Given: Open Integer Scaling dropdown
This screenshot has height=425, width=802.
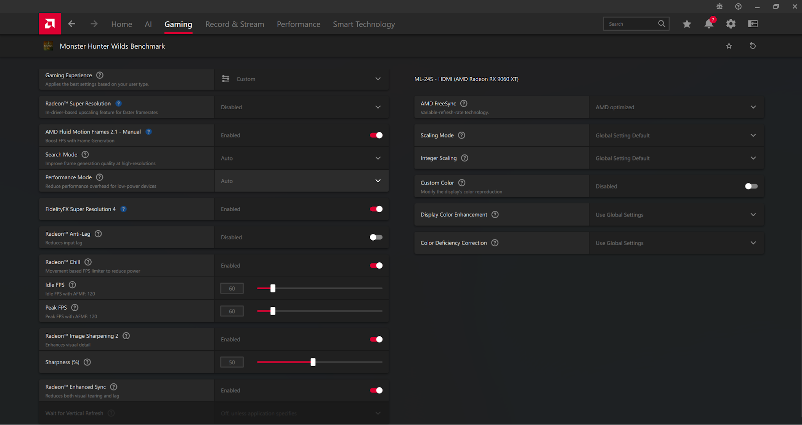Looking at the screenshot, I should [677, 158].
